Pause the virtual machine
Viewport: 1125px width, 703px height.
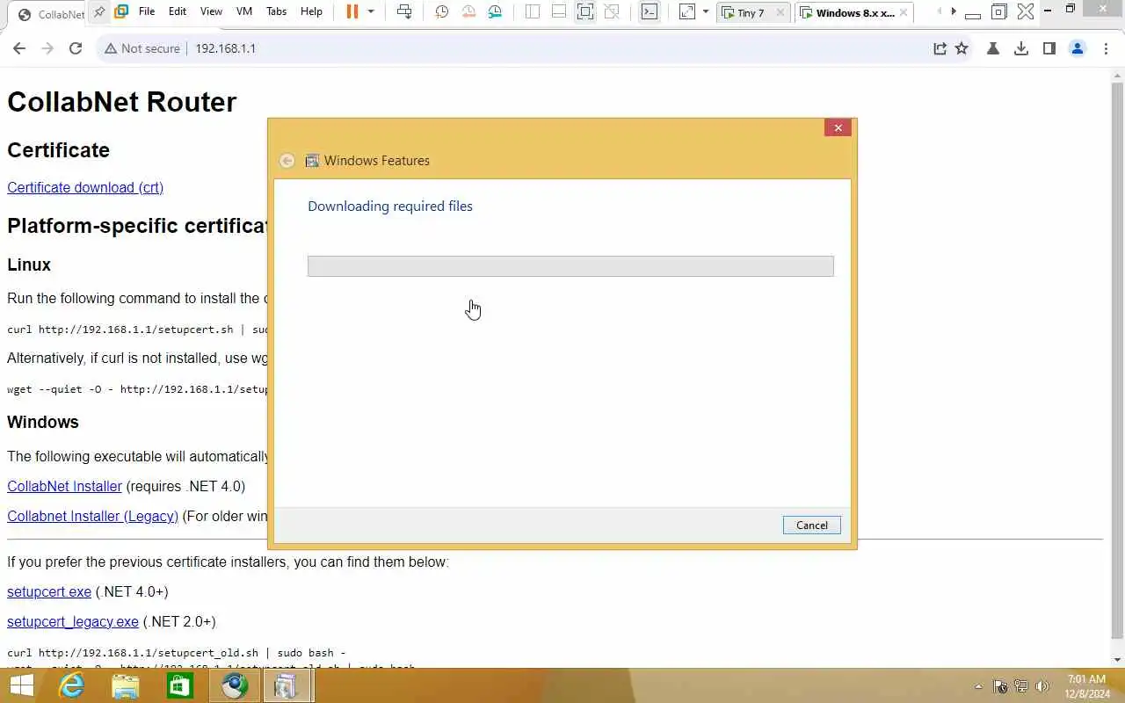tap(352, 12)
